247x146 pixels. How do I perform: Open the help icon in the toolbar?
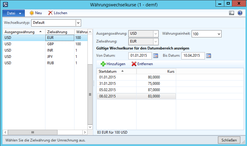click(x=240, y=13)
